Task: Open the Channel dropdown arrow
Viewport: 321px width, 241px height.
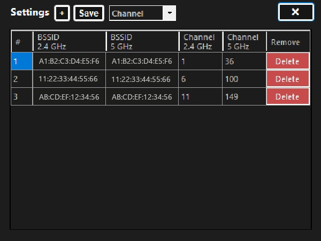Action: (169, 13)
